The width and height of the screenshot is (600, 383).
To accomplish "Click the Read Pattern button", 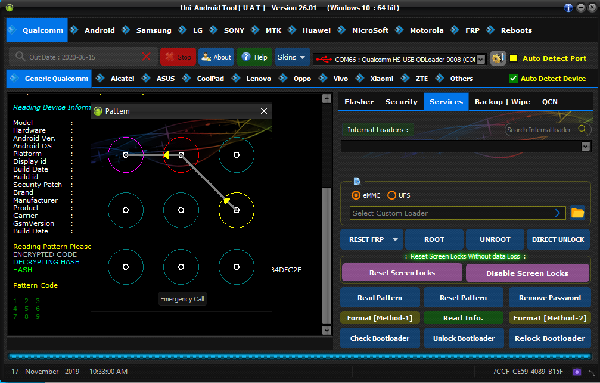I will pyautogui.click(x=380, y=298).
